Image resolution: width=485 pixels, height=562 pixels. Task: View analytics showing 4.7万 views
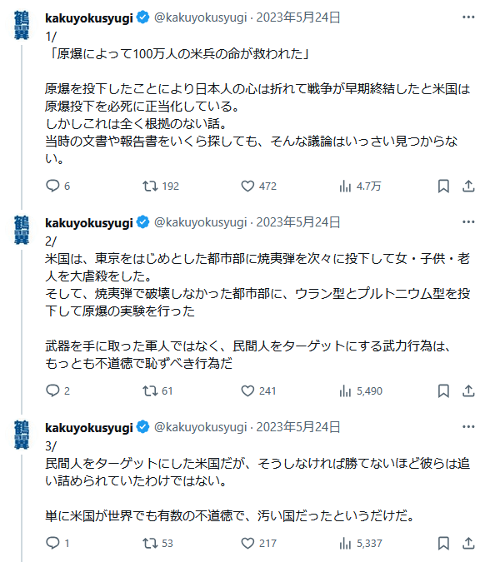360,186
